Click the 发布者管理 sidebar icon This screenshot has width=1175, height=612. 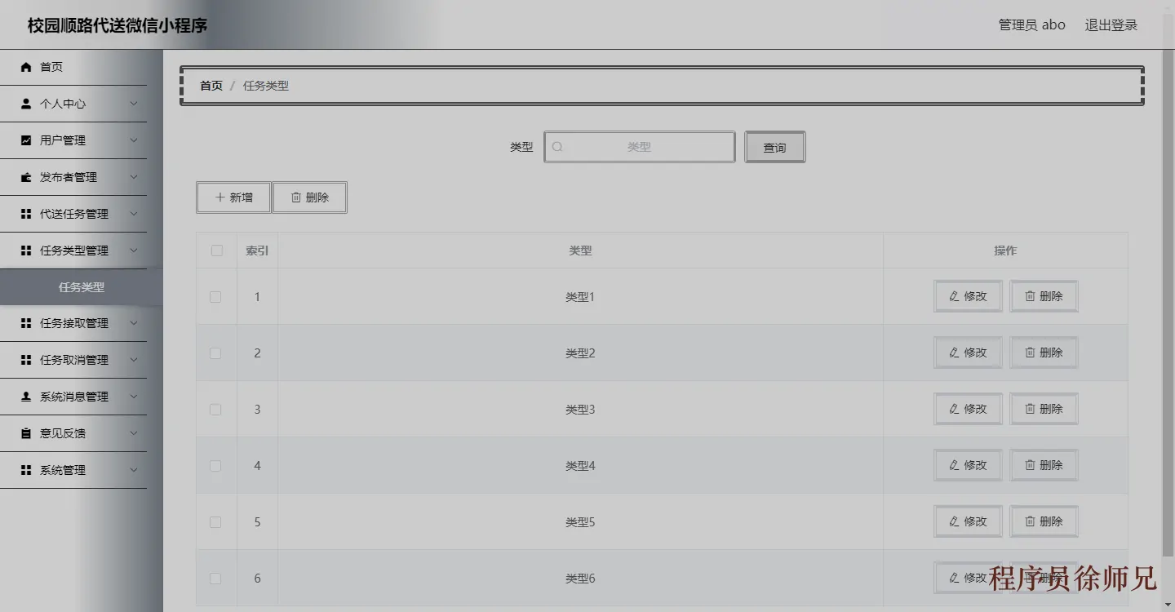[26, 177]
